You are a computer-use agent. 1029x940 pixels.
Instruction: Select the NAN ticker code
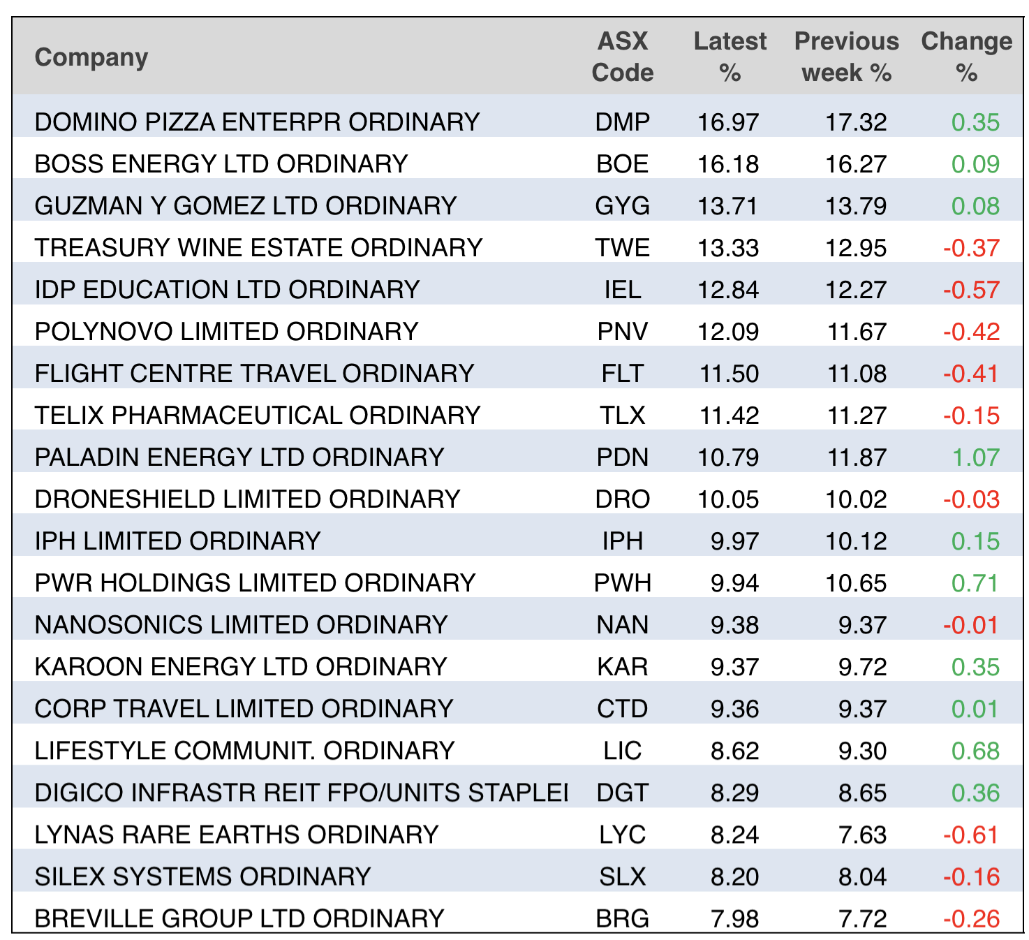click(622, 625)
